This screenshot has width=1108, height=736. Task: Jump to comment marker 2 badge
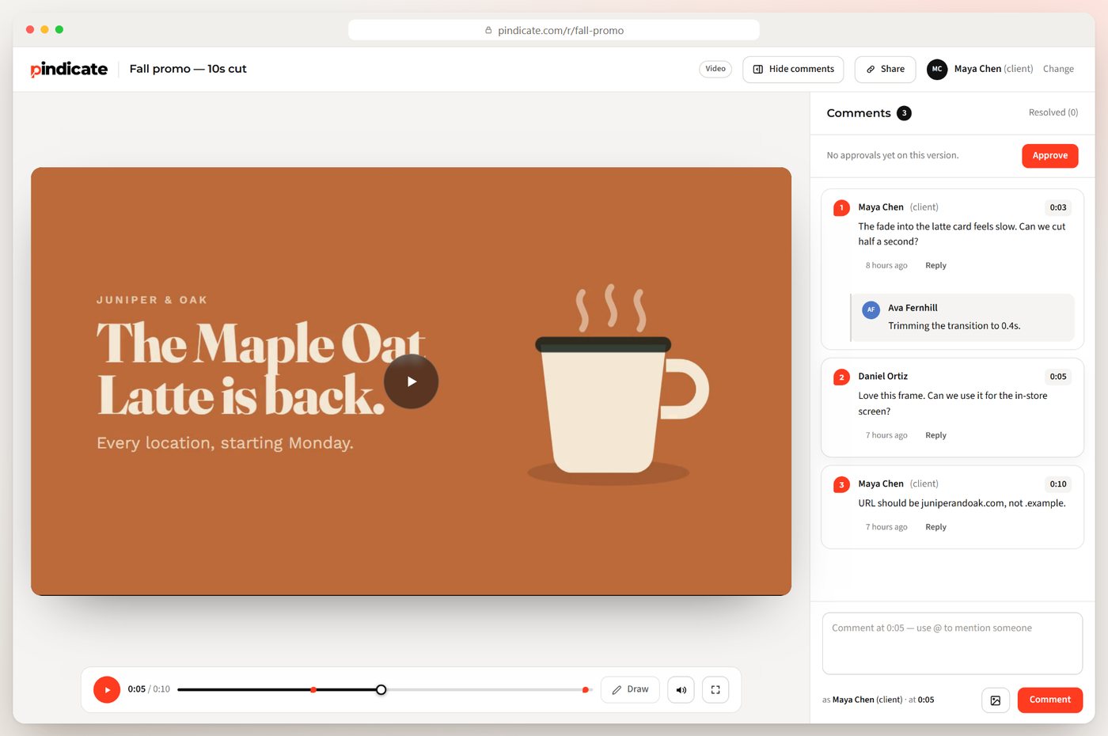click(841, 377)
